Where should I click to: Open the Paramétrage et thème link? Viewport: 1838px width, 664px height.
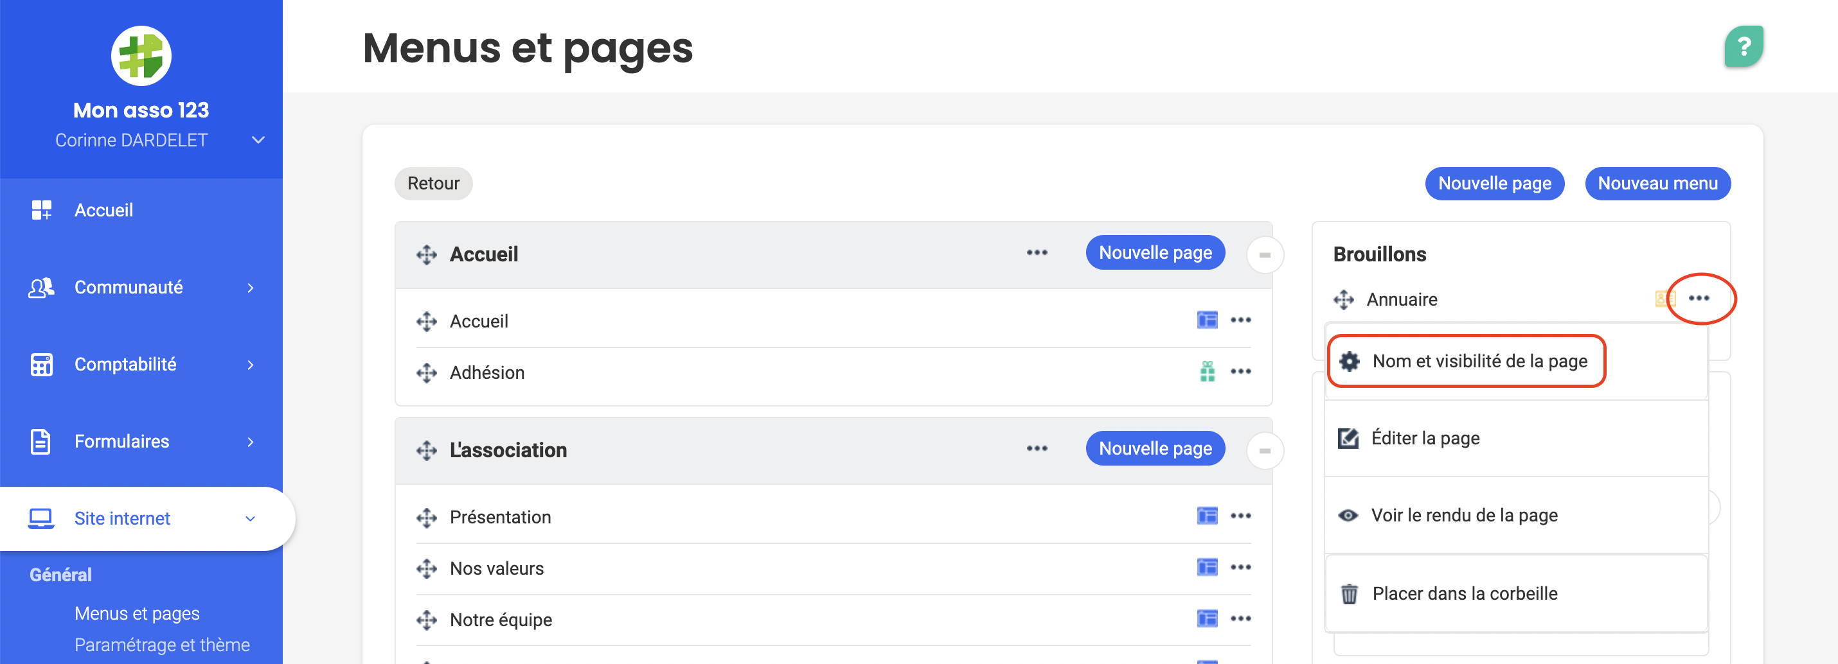tap(162, 645)
